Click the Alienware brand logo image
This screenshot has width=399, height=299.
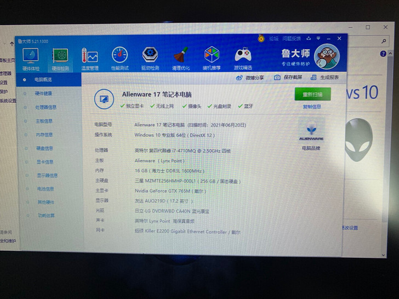(x=311, y=130)
